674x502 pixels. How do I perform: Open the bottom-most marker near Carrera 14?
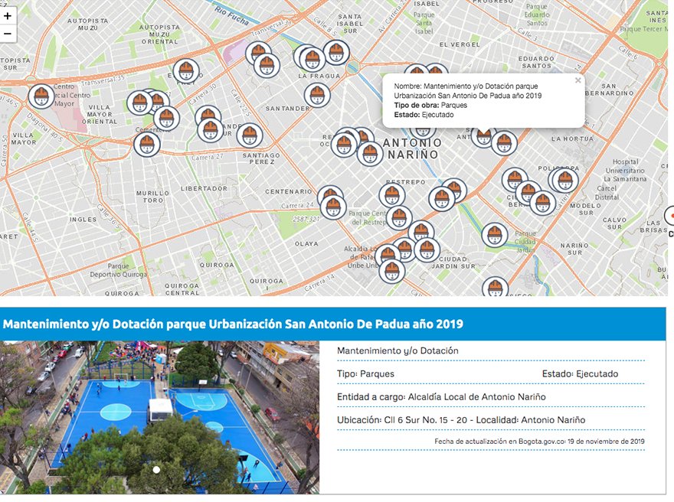392,271
